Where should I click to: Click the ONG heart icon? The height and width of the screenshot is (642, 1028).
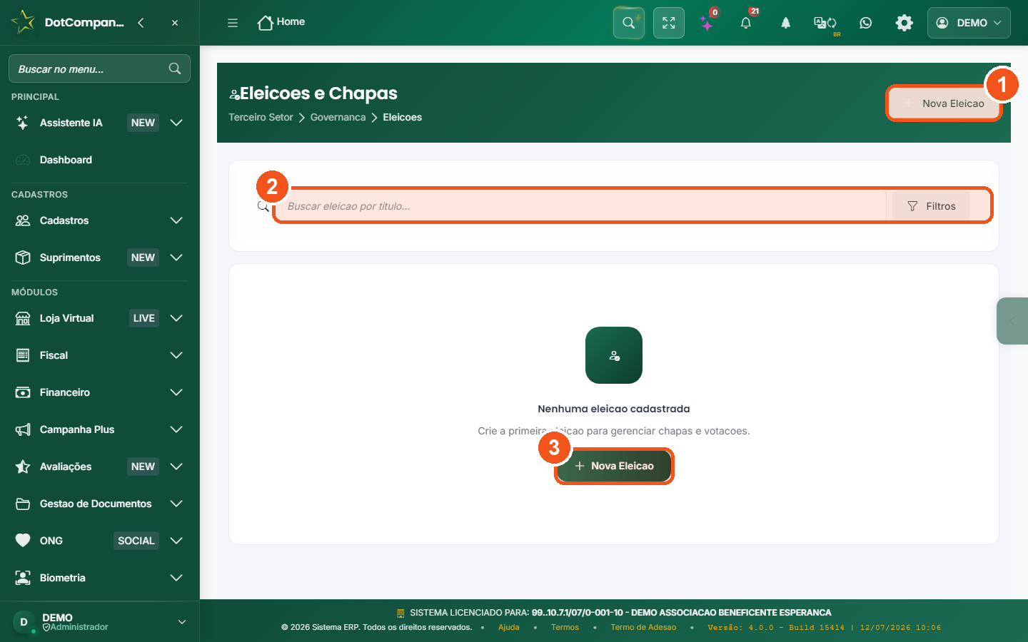point(23,541)
